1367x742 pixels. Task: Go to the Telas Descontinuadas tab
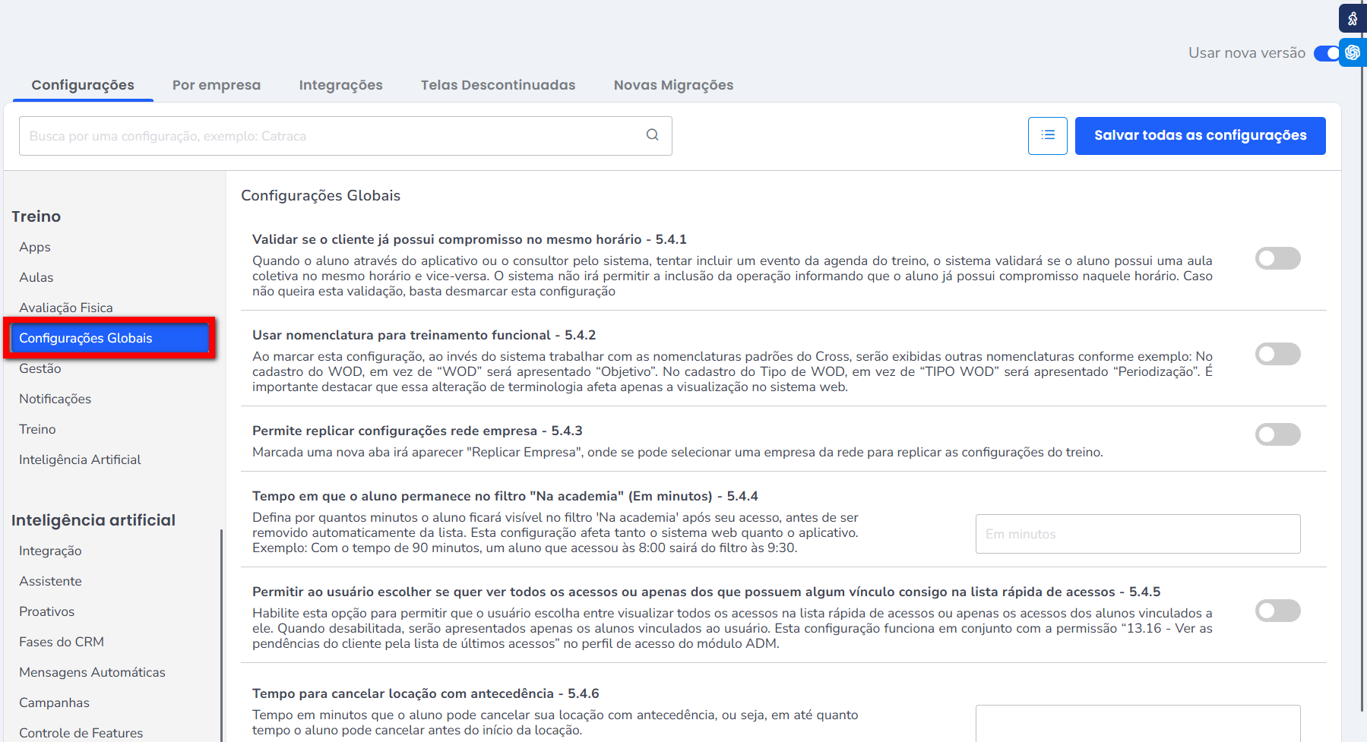(x=498, y=85)
